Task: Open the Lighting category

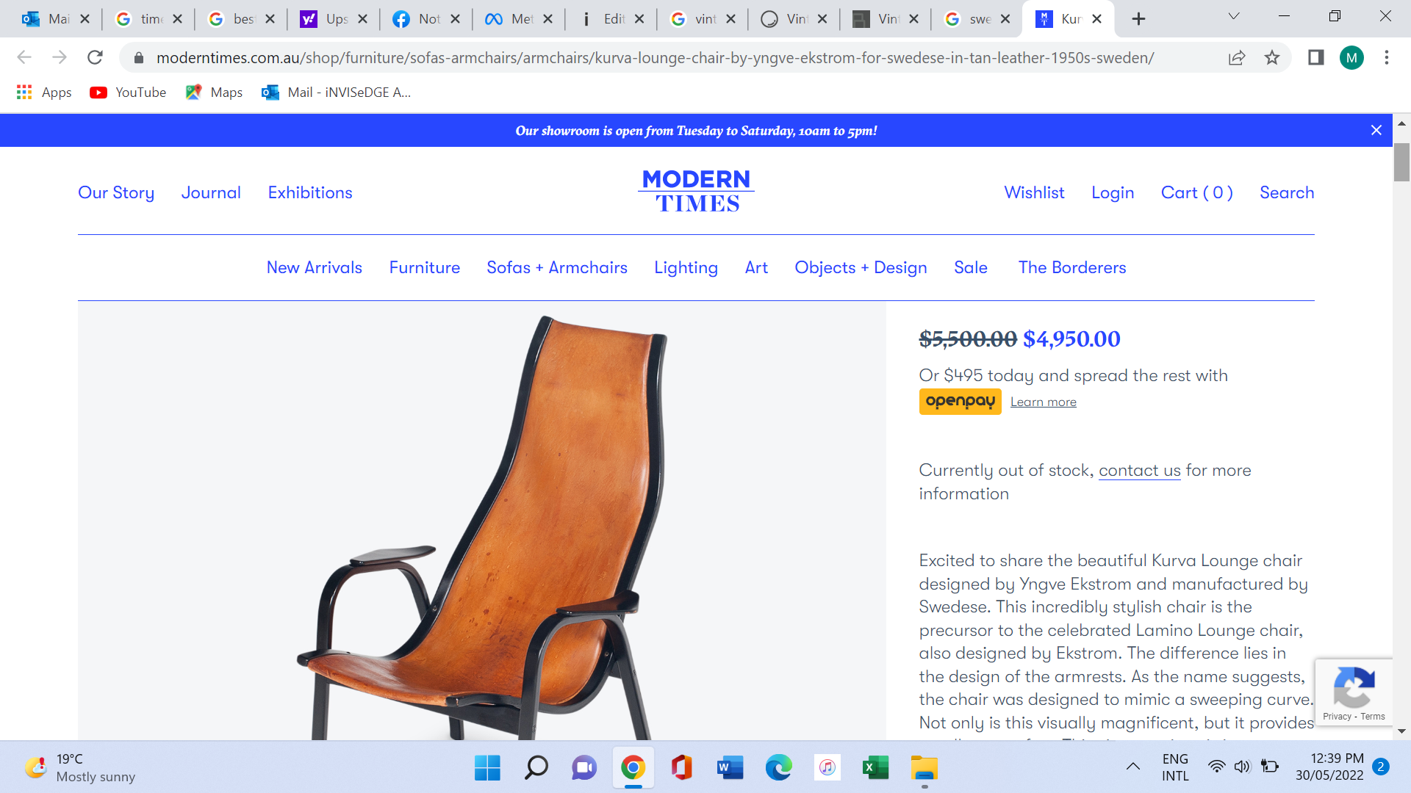Action: [686, 267]
